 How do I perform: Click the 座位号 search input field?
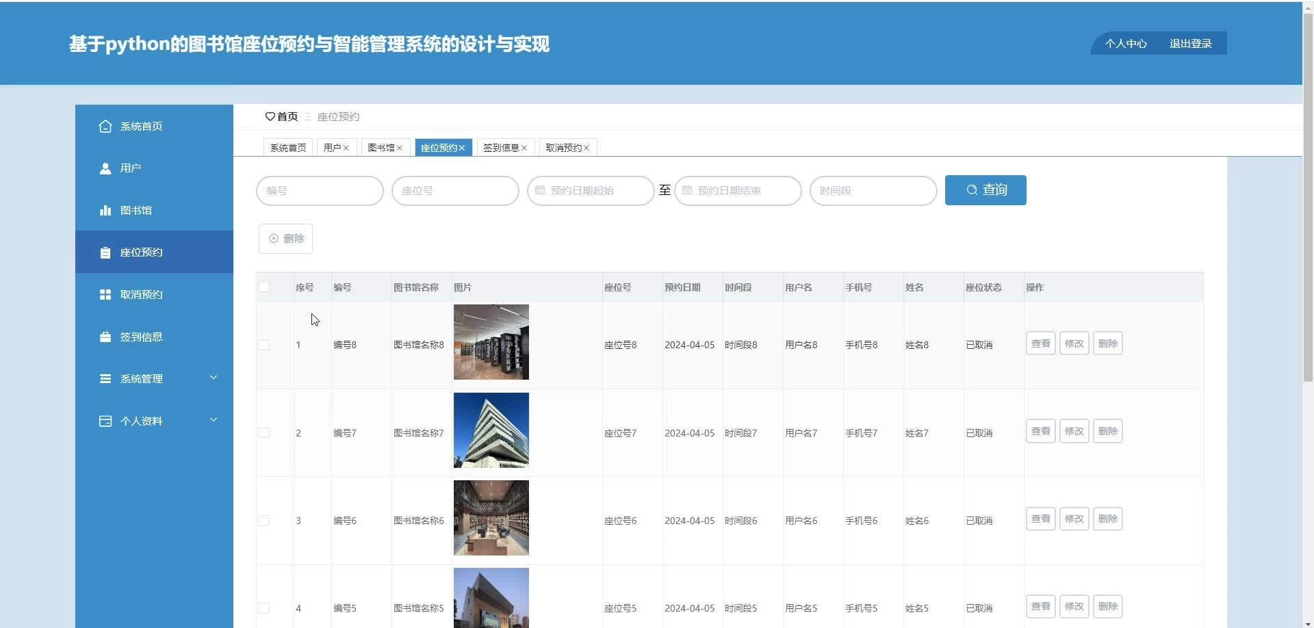click(454, 191)
